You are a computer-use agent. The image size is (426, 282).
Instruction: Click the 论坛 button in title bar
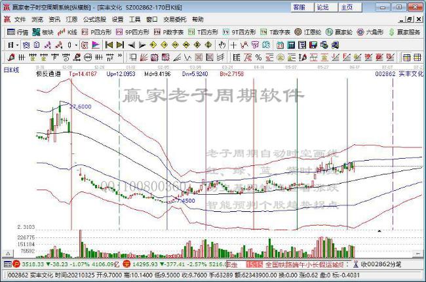point(326,7)
